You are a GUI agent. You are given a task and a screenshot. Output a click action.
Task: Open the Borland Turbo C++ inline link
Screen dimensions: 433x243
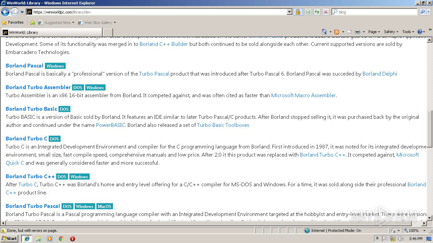(323, 155)
